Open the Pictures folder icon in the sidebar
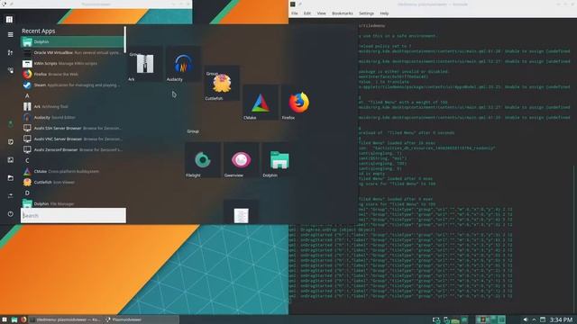 [10, 160]
